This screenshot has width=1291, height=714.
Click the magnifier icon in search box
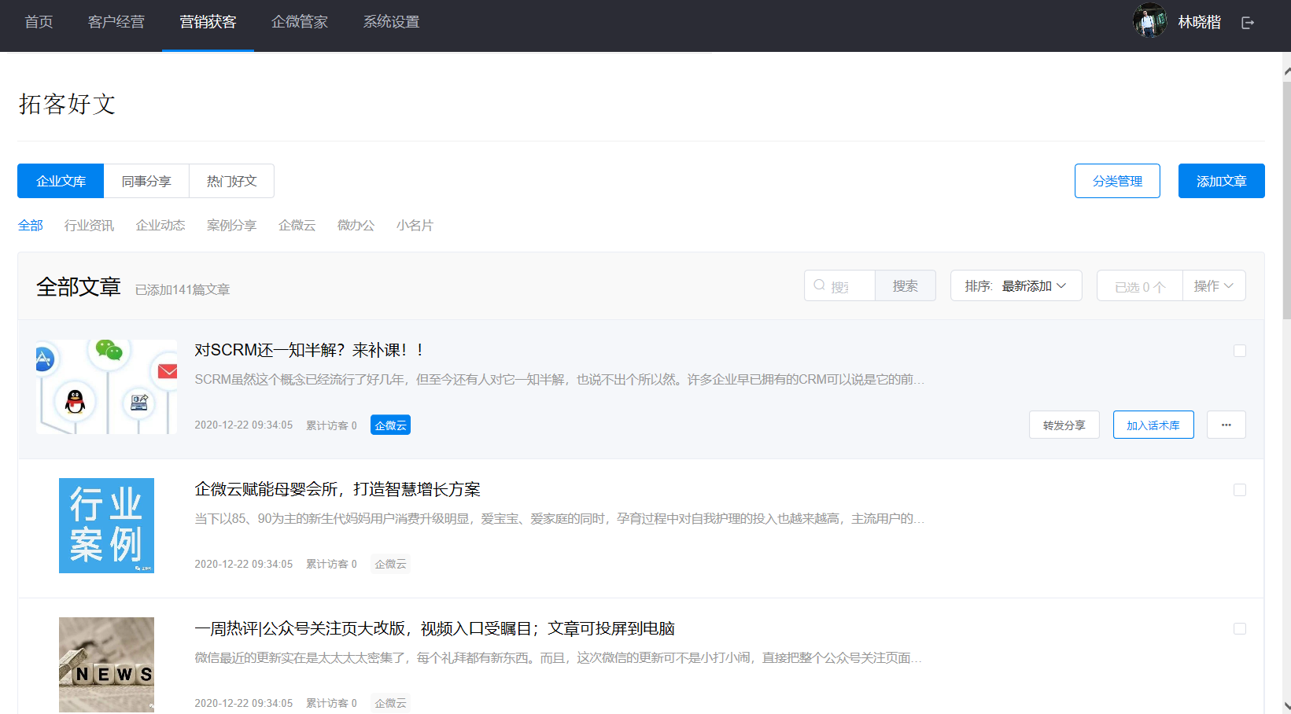coord(820,285)
